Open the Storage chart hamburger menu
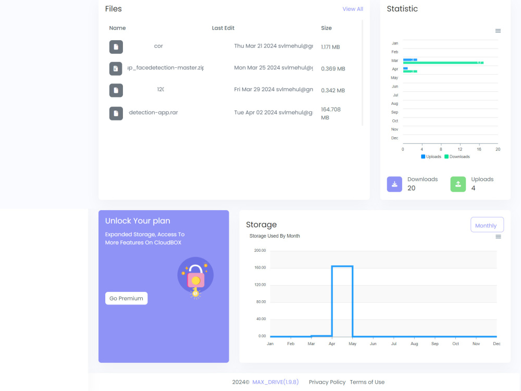 (499, 236)
